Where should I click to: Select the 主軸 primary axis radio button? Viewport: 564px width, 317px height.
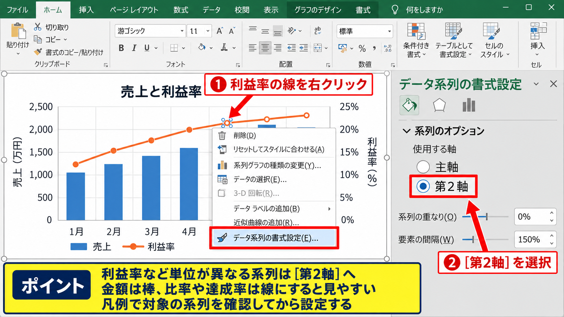coord(423,167)
